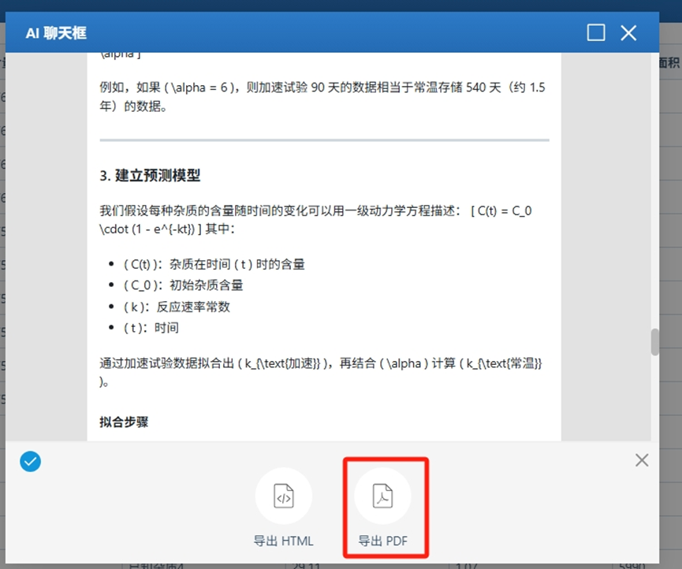Click the export HTML code icon
The width and height of the screenshot is (682, 569).
click(283, 497)
